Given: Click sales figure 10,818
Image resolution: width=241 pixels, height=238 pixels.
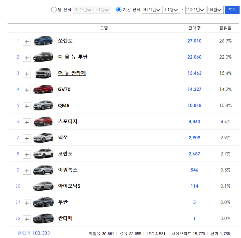Looking at the screenshot, I should coord(194,105).
